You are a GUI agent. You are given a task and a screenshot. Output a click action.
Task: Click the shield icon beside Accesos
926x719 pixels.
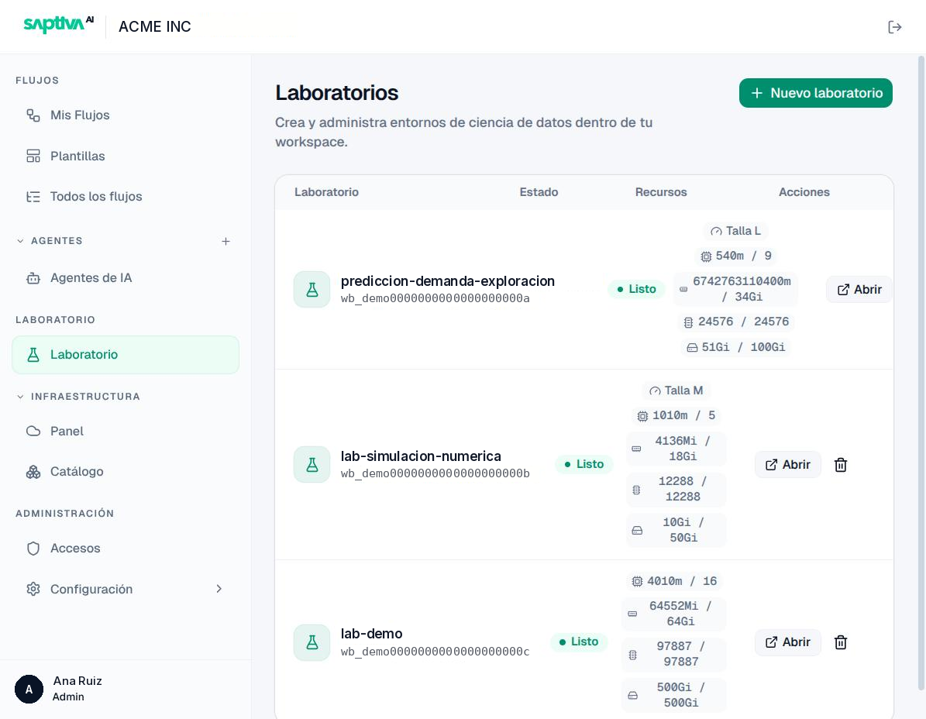click(33, 549)
